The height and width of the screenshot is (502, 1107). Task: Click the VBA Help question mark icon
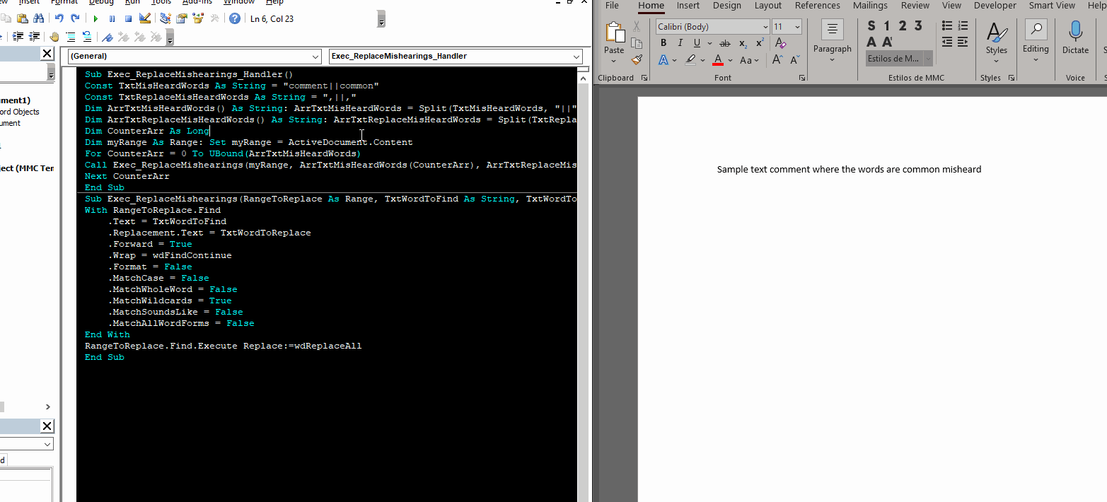pyautogui.click(x=235, y=18)
